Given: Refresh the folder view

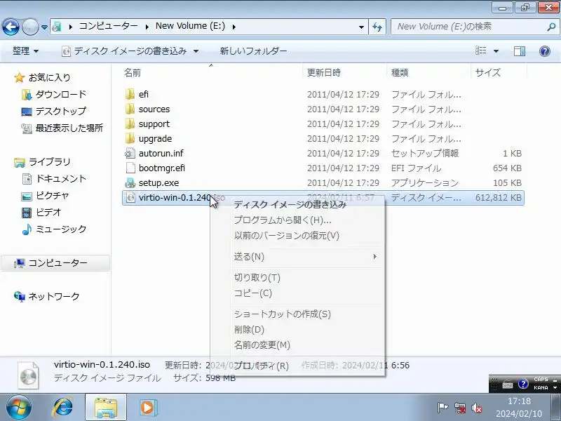Looking at the screenshot, I should coord(377,27).
